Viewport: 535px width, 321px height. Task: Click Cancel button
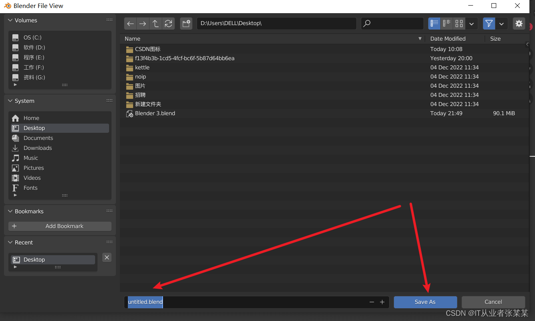(493, 302)
